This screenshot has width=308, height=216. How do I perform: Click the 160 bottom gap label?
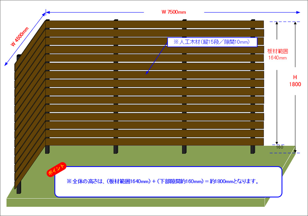pos(280,147)
